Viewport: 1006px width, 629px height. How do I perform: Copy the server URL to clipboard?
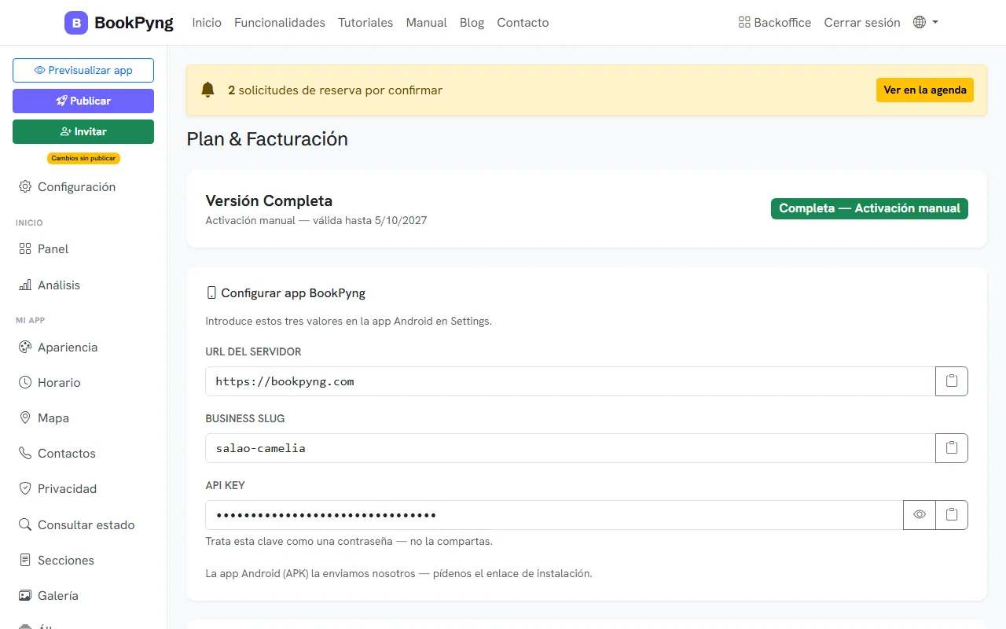coord(952,381)
